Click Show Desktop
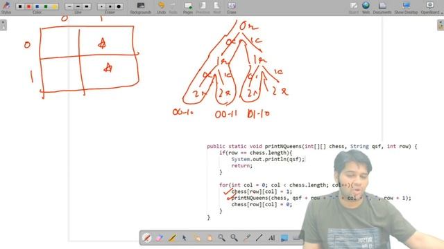Viewport: 444px width, 249px height. 406,8
